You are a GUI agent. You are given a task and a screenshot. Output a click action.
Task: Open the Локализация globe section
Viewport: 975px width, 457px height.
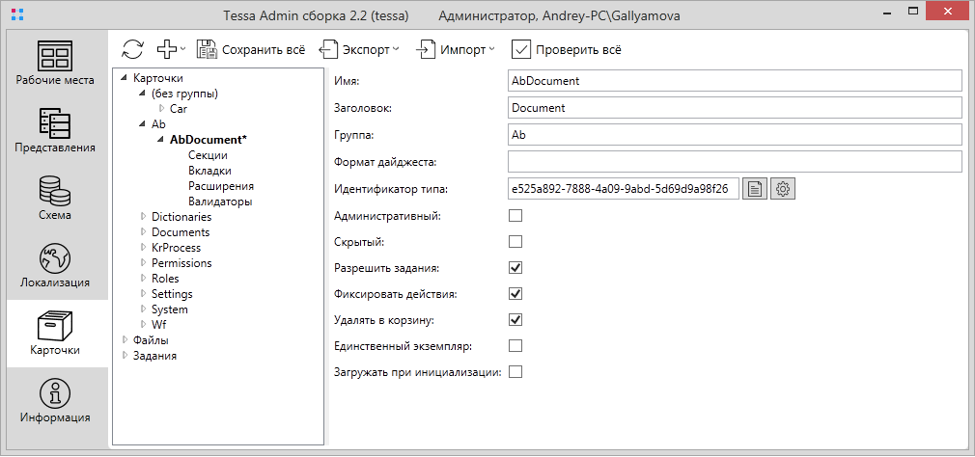click(x=55, y=265)
